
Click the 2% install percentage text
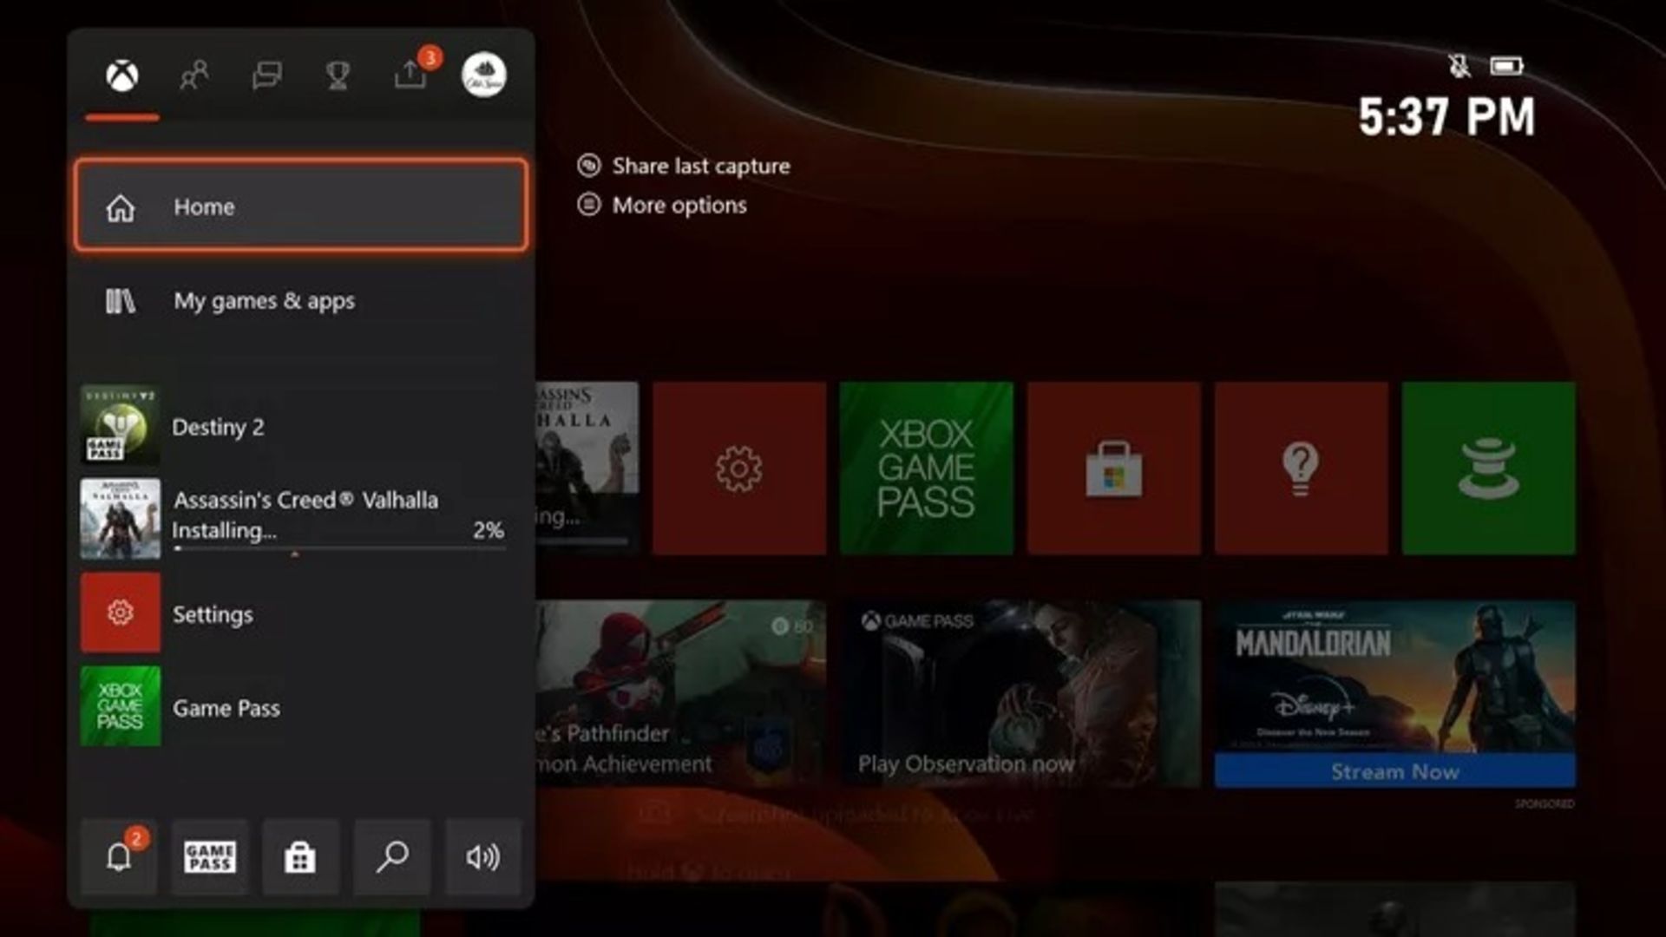coord(489,530)
